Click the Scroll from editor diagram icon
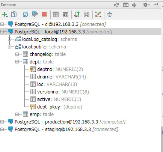Screen dimensions: 163x152 [98, 14]
